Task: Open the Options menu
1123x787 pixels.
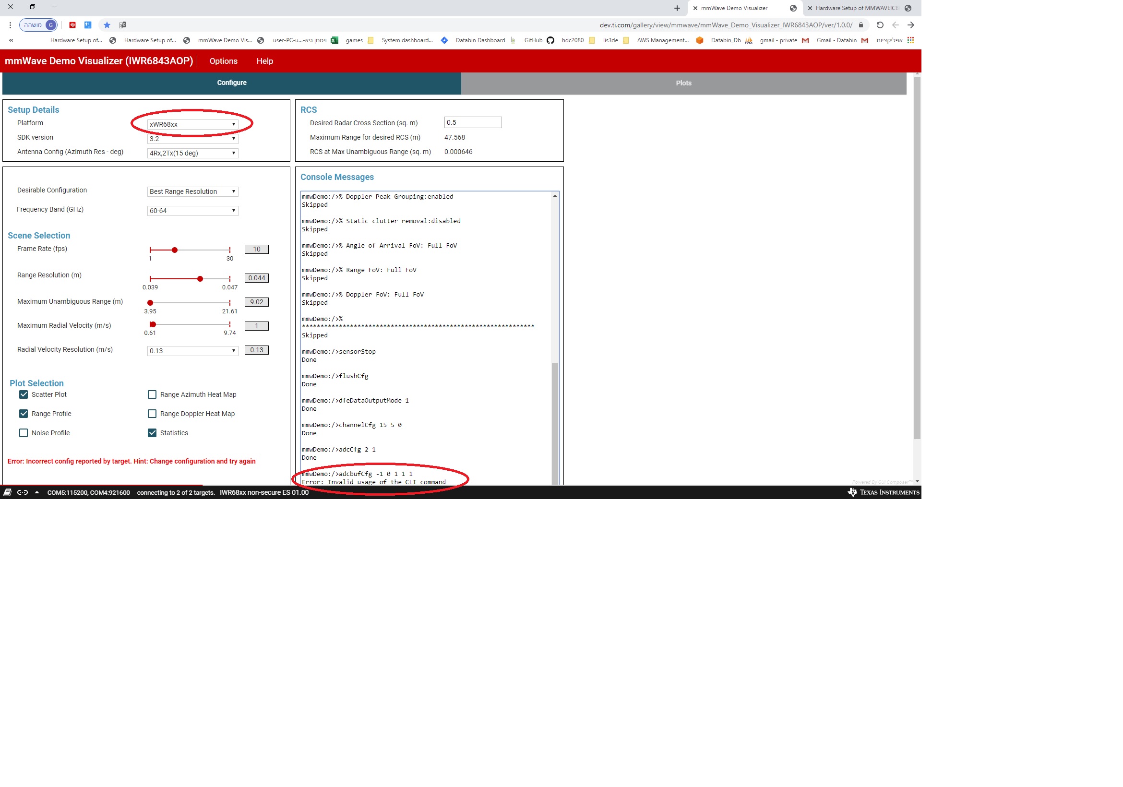Action: tap(223, 61)
